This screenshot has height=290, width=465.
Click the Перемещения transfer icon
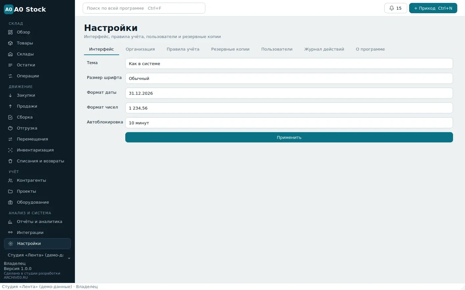click(x=10, y=139)
